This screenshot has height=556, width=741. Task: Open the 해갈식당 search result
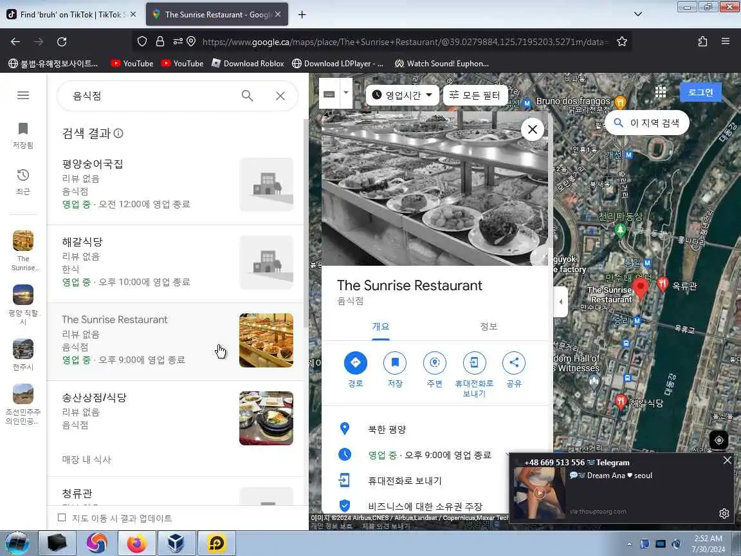(175, 263)
